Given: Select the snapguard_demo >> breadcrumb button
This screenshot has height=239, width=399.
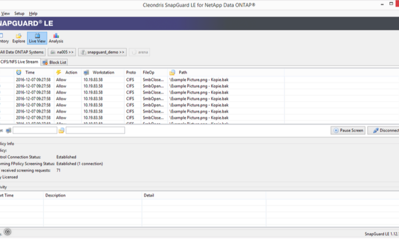Looking at the screenshot, I should click(102, 52).
